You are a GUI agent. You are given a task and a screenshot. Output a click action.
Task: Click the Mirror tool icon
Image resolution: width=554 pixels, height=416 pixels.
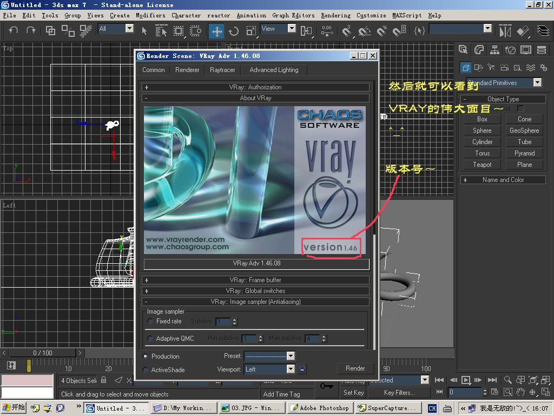point(505,31)
